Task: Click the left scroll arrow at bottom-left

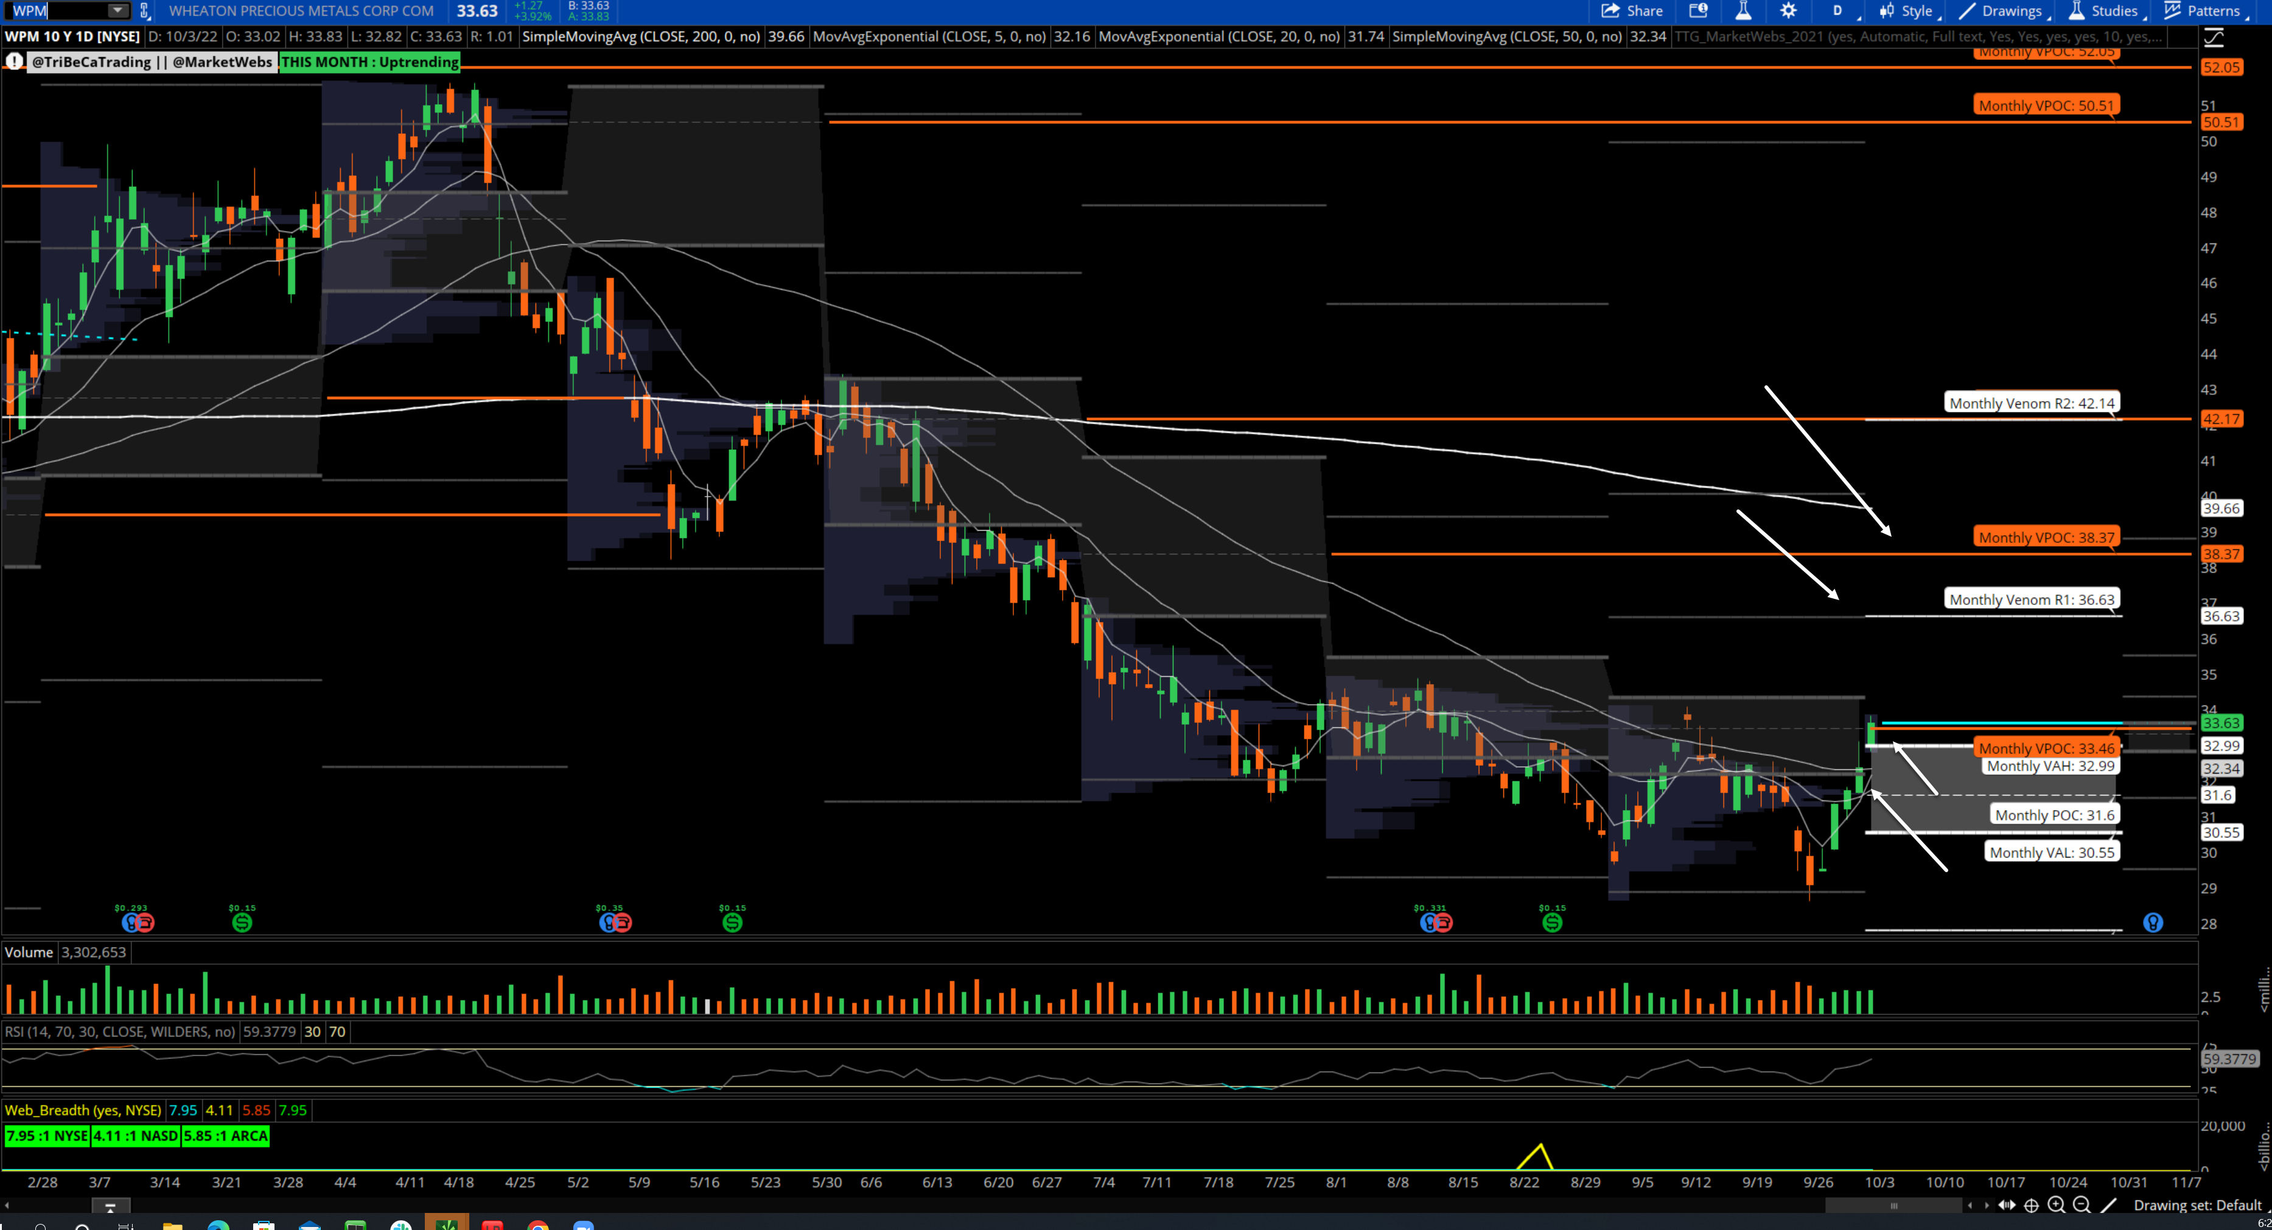Action: 8,1205
